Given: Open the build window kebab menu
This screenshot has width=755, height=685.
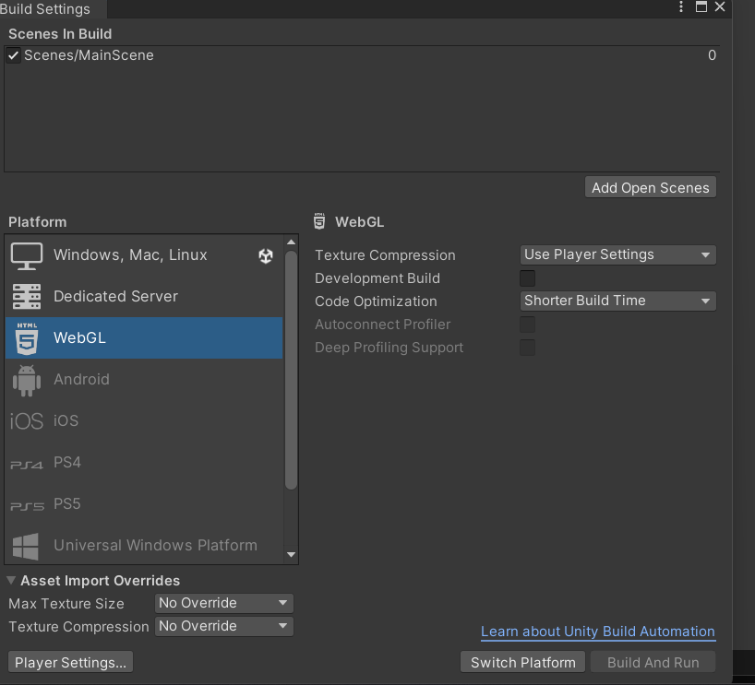Looking at the screenshot, I should [x=682, y=7].
